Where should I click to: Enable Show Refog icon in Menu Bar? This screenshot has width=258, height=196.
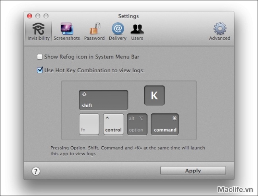40,57
